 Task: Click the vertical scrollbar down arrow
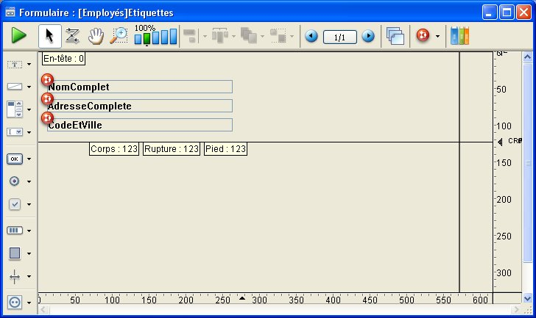click(529, 297)
